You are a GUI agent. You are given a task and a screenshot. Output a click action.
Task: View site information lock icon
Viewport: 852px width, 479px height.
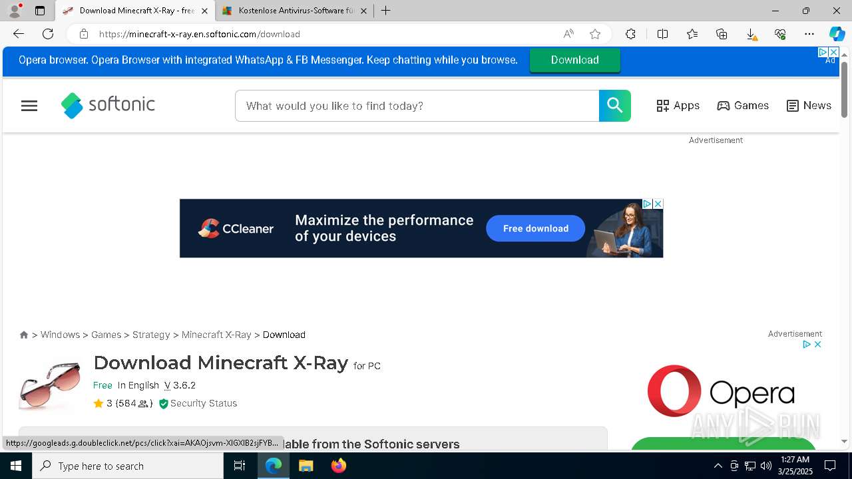pos(83,34)
